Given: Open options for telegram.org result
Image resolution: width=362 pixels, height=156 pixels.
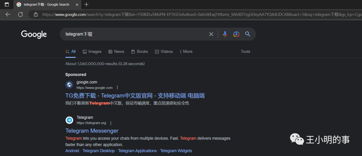Looking at the screenshot, I should click(111, 123).
